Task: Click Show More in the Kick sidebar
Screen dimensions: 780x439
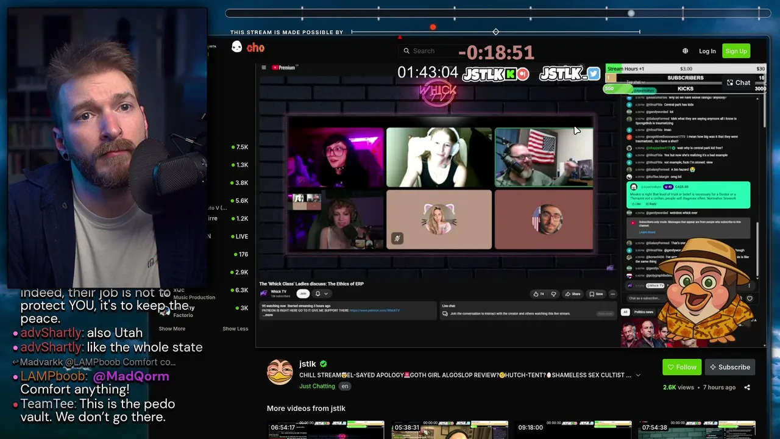Action: tap(172, 329)
